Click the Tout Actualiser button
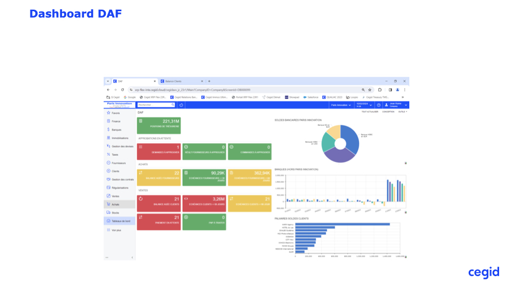The height and width of the screenshot is (289, 513). click(369, 112)
